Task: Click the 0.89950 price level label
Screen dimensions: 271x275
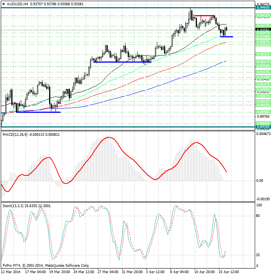Action: [x=263, y=112]
